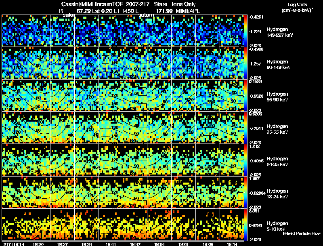Click the '19:01' time label
This screenshot has height=246, width=323.
point(184,244)
